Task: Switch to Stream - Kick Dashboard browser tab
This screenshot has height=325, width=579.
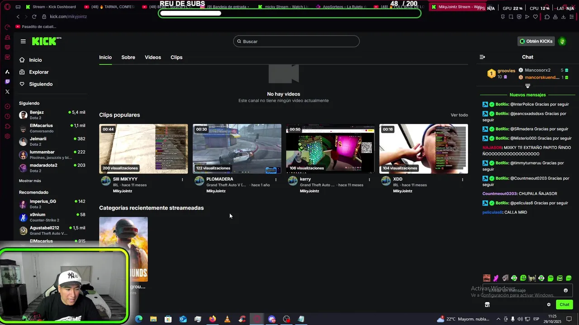Action: point(51,7)
